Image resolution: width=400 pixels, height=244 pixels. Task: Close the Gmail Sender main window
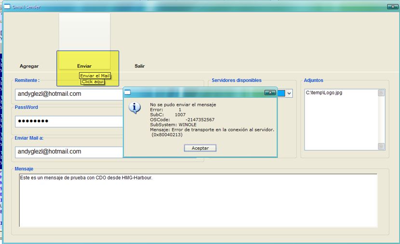tap(391, 7)
